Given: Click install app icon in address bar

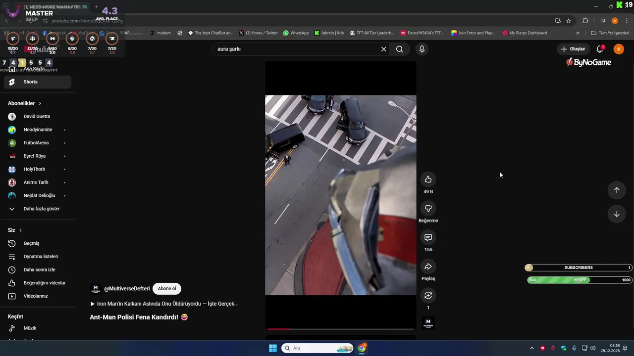Looking at the screenshot, I should 558,21.
